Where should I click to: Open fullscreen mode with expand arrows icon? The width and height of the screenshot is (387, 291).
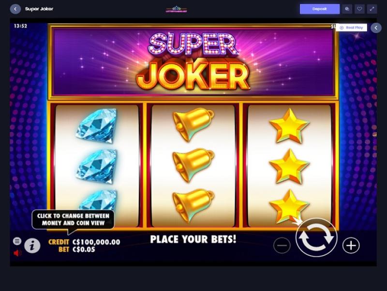pyautogui.click(x=372, y=9)
